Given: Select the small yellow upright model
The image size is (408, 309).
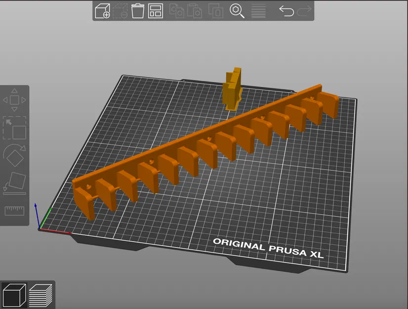Looking at the screenshot, I should click(232, 90).
